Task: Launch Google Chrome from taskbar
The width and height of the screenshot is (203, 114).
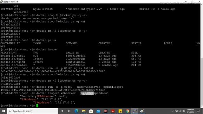Action: (128, 111)
